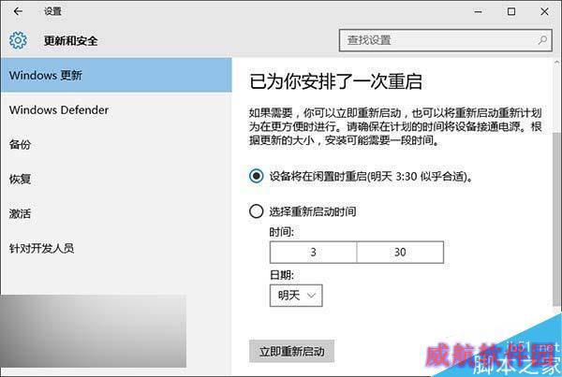The height and width of the screenshot is (377, 562).
Task: Click the 立即重新启动 button
Action: point(291,351)
